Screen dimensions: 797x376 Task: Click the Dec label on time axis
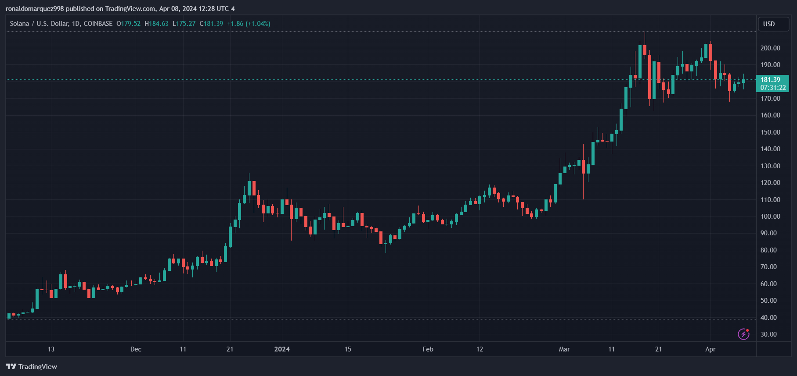click(136, 349)
